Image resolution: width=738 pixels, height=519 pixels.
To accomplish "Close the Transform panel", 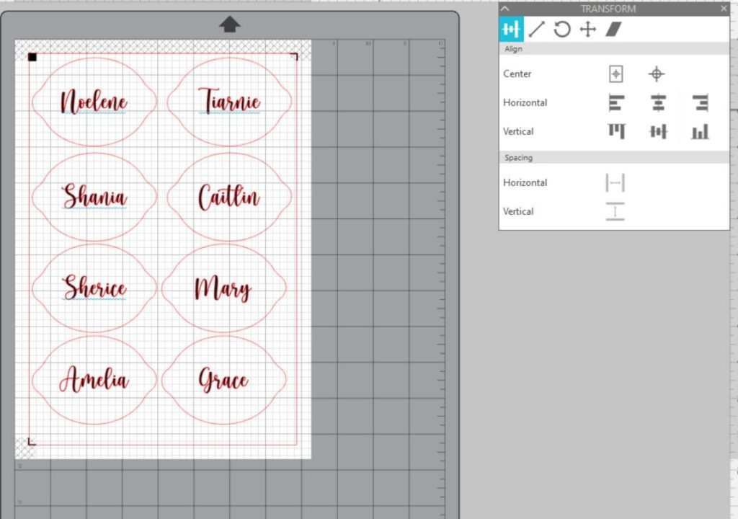I will [x=724, y=9].
